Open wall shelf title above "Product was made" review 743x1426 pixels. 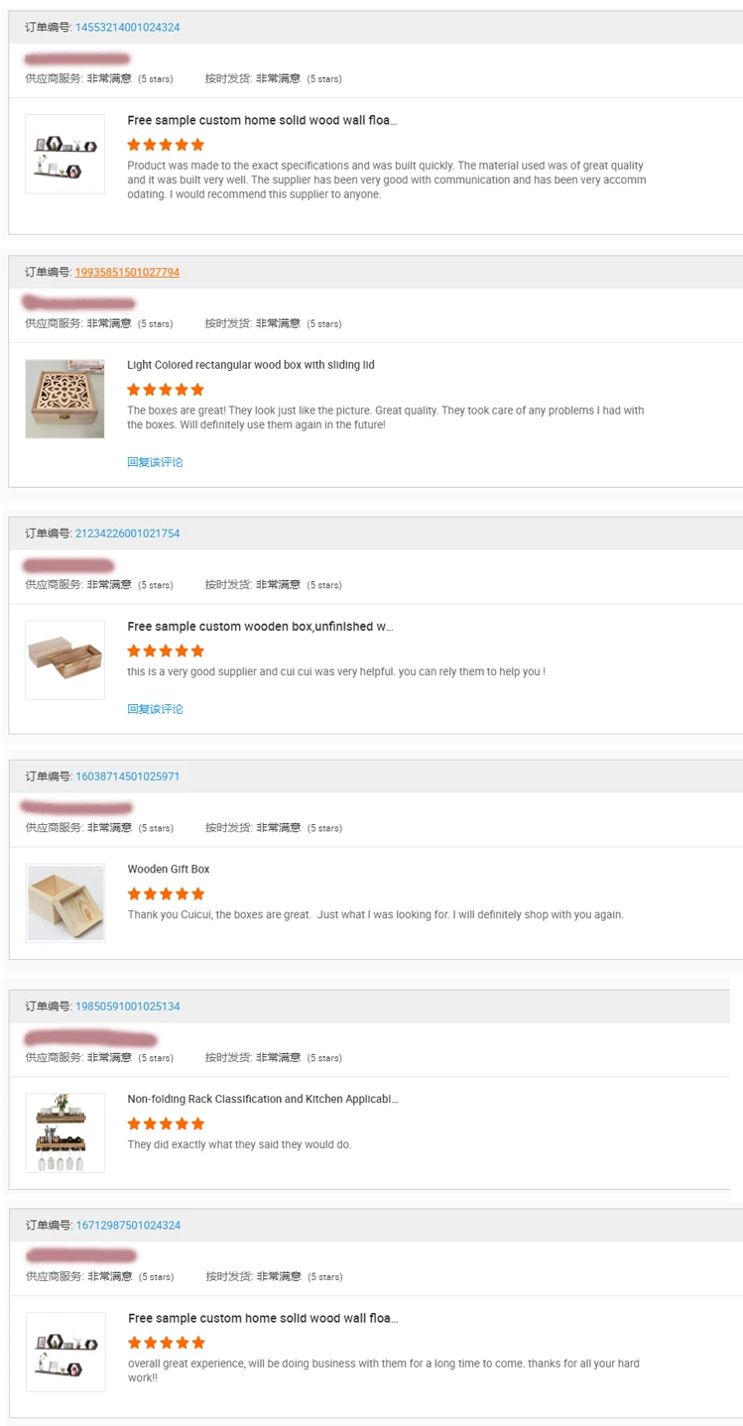click(x=262, y=121)
